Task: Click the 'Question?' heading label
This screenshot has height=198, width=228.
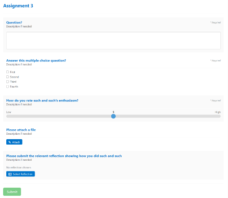Action: click(x=14, y=22)
